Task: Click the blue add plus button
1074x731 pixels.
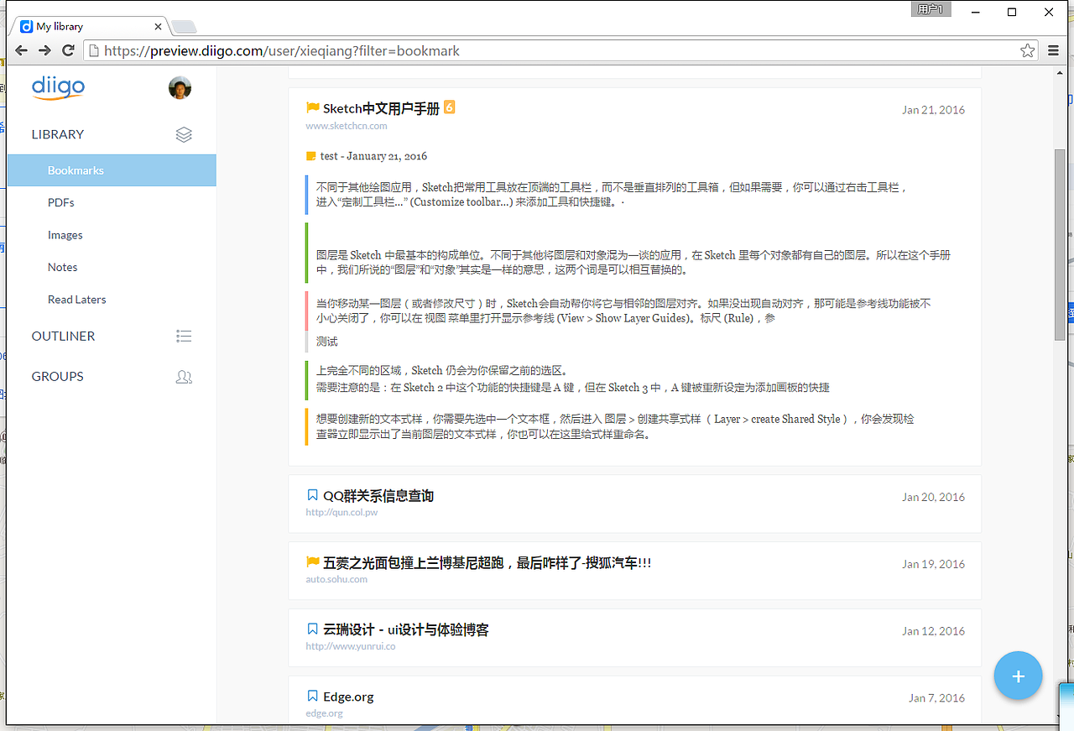Action: 1018,676
